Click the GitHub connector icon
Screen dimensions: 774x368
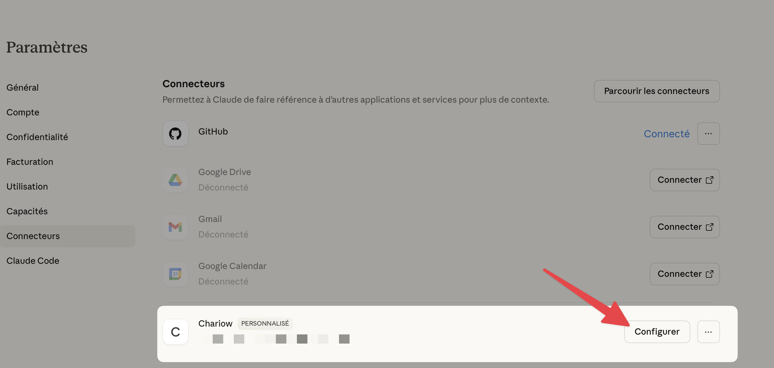[x=175, y=134]
